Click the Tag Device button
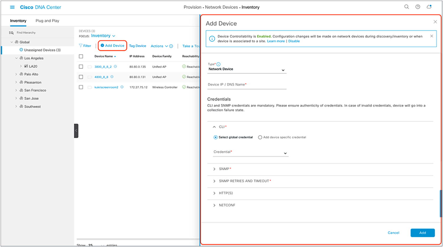Viewport: 443px width, 247px height. coord(138,46)
